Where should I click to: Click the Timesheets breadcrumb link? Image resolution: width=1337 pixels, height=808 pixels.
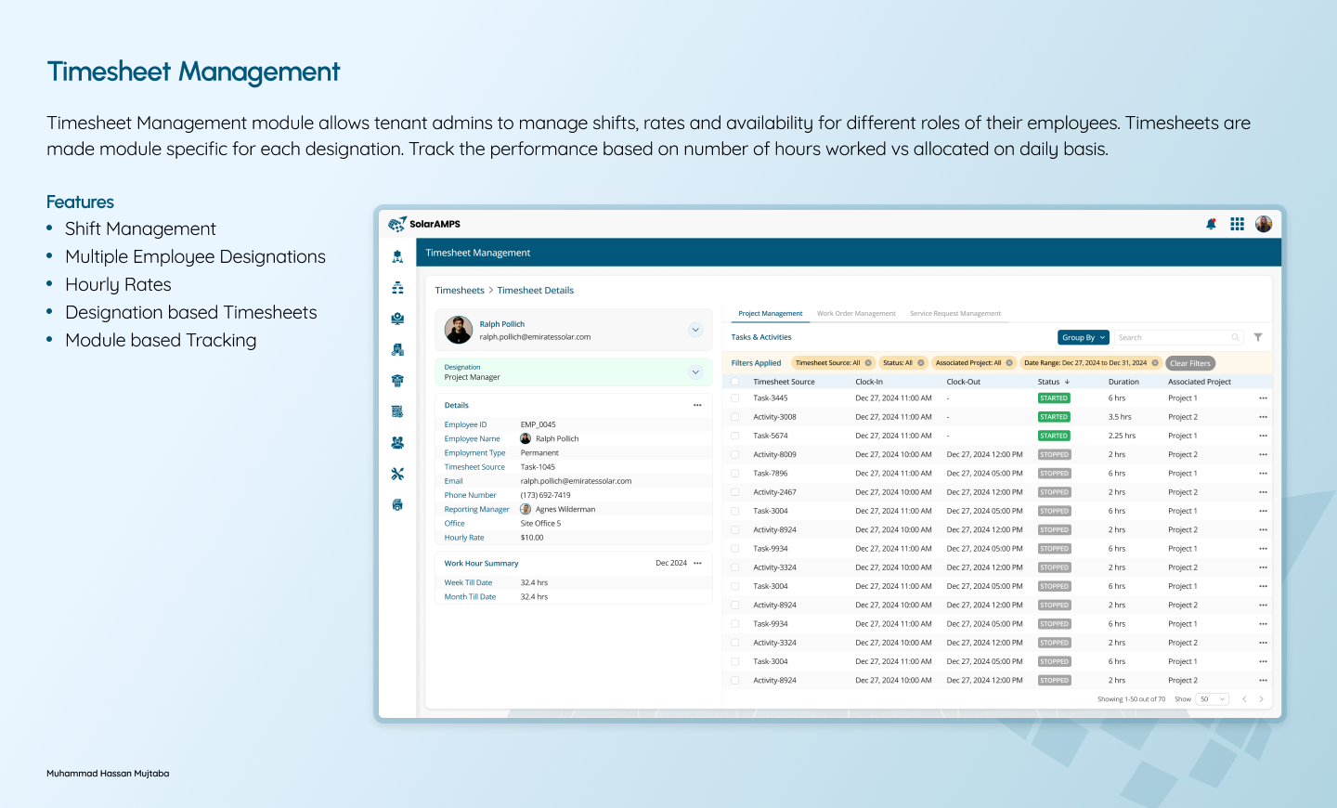(460, 290)
